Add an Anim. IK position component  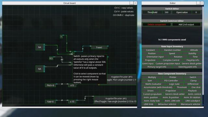[x=171, y=97]
